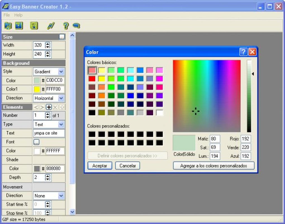Click the Text input with 'ympa ce site'
Screen dimensions: 285x224
pos(49,133)
